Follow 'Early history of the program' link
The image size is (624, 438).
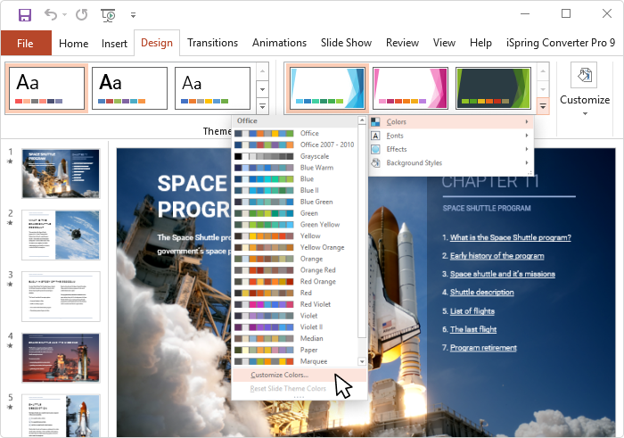tap(497, 256)
